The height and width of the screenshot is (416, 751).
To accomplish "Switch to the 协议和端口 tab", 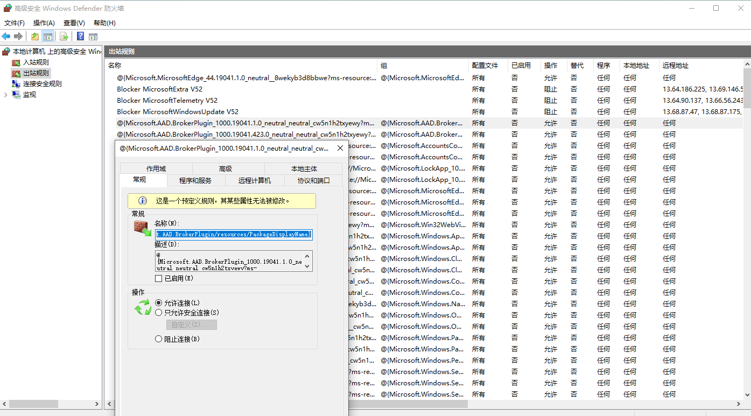I will pos(313,181).
